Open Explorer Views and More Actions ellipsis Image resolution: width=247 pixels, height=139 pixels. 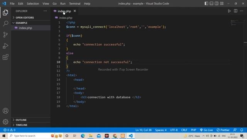(45, 11)
